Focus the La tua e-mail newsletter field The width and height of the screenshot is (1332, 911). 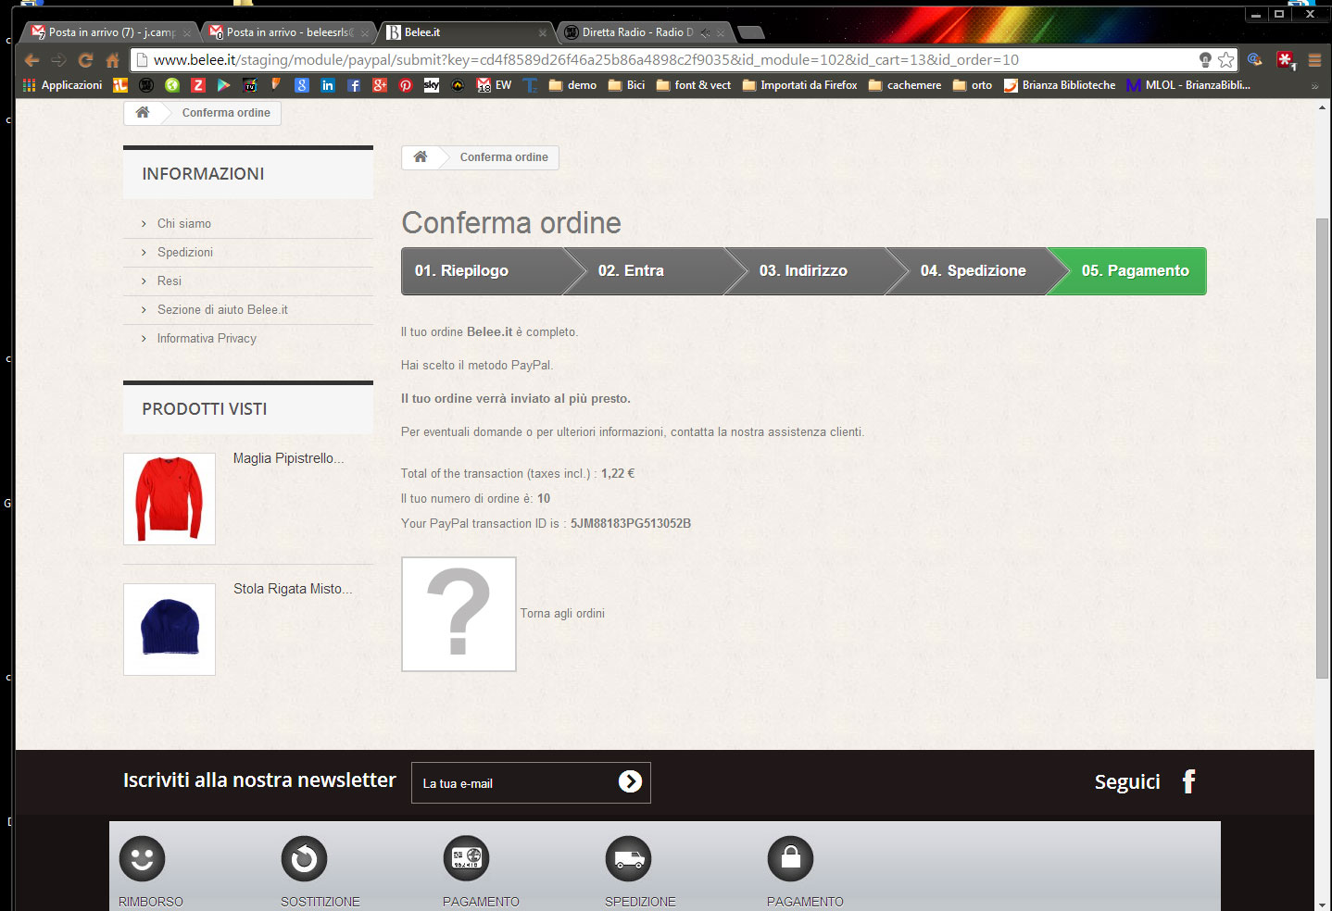(514, 783)
